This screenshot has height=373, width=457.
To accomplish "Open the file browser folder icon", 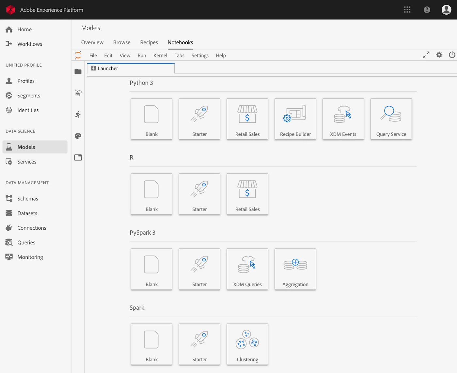I will pyautogui.click(x=78, y=71).
